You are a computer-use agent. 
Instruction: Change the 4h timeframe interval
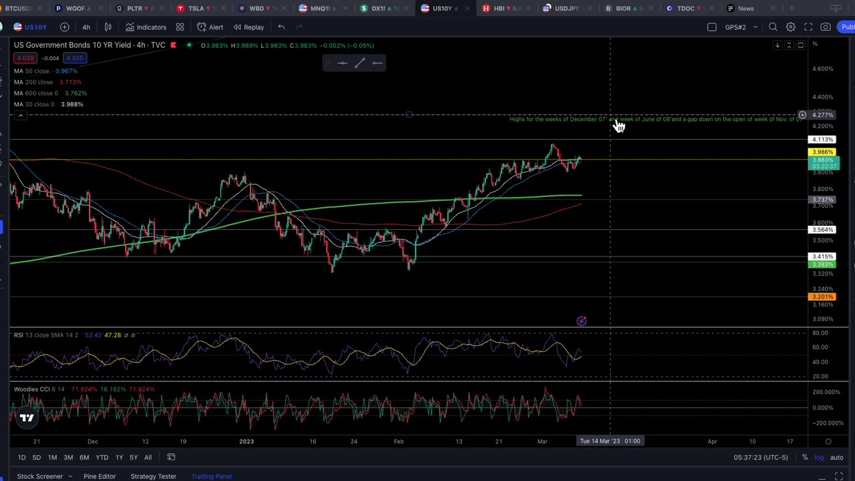pos(86,27)
